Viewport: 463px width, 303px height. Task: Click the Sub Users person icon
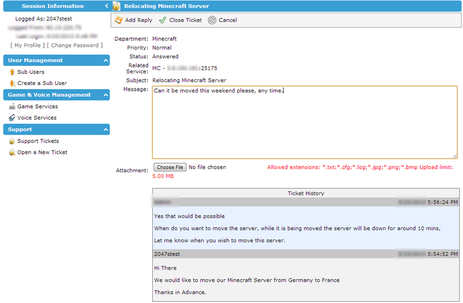point(12,72)
